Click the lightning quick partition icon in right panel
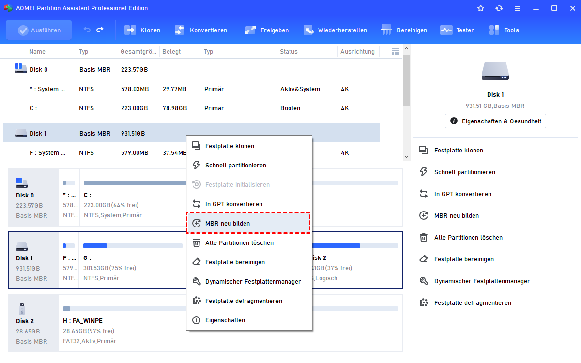Screen dimensions: 581x363 424,172
